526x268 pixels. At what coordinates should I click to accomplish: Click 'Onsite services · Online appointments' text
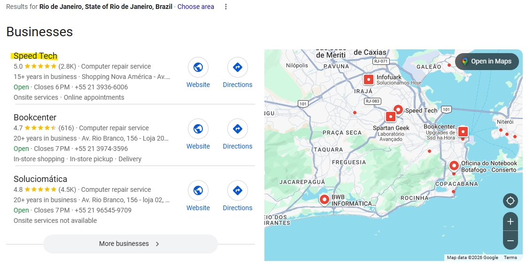(69, 97)
